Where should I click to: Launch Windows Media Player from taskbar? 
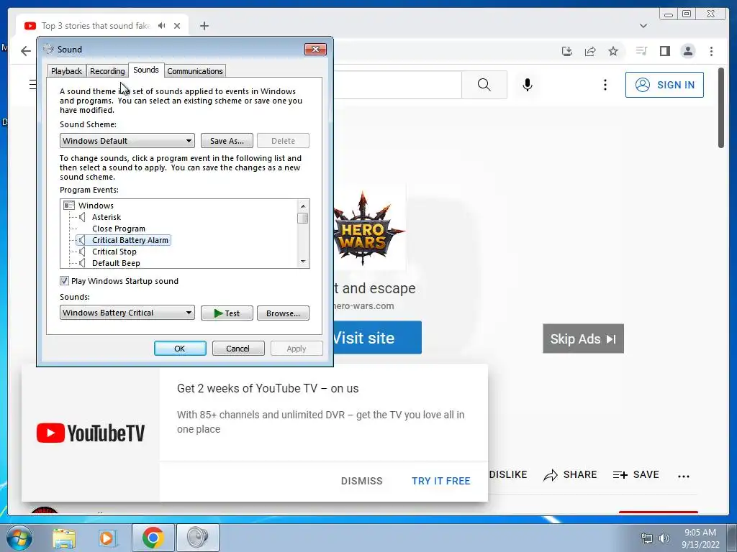(x=108, y=538)
